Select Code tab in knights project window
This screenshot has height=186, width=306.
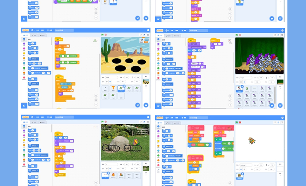160,36
